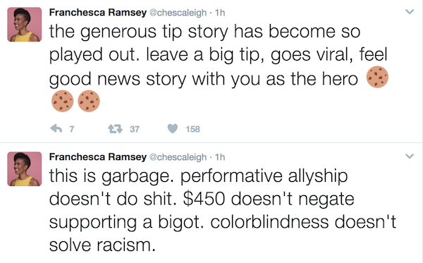Open the second tweet's 1h timestamp
423x263 pixels.
[220, 157]
